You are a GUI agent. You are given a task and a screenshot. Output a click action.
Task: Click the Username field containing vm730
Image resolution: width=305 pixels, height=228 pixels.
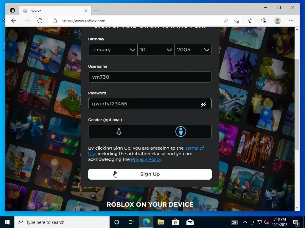coord(150,77)
